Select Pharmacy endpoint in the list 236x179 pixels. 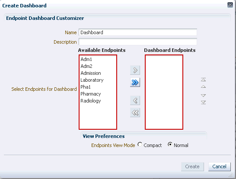91,94
